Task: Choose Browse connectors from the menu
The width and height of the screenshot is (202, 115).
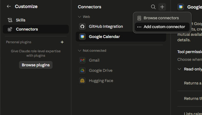Action: pyautogui.click(x=162, y=18)
